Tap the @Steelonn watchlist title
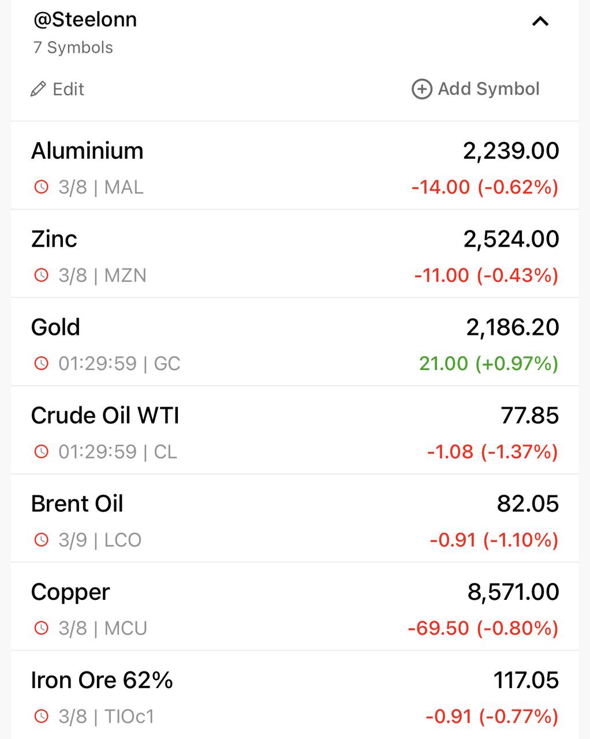This screenshot has width=590, height=739. point(85,20)
